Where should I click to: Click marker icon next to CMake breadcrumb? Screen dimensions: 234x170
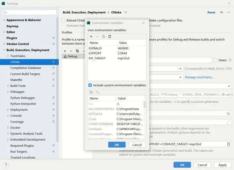click(x=126, y=12)
